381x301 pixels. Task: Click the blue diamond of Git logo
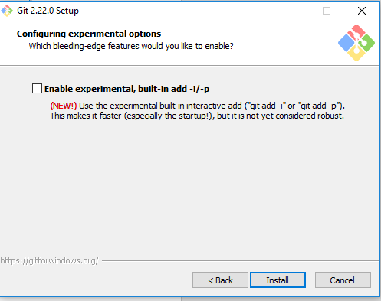(346, 43)
